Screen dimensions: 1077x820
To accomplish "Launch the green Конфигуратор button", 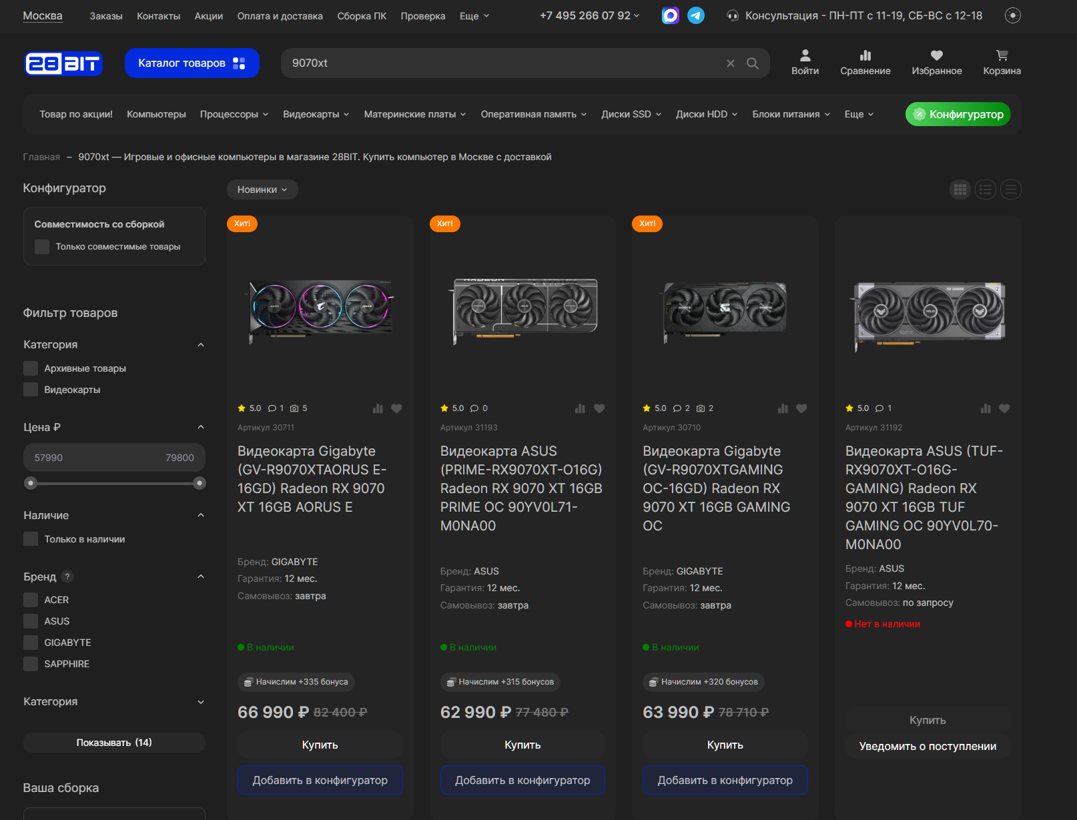I will pyautogui.click(x=958, y=114).
